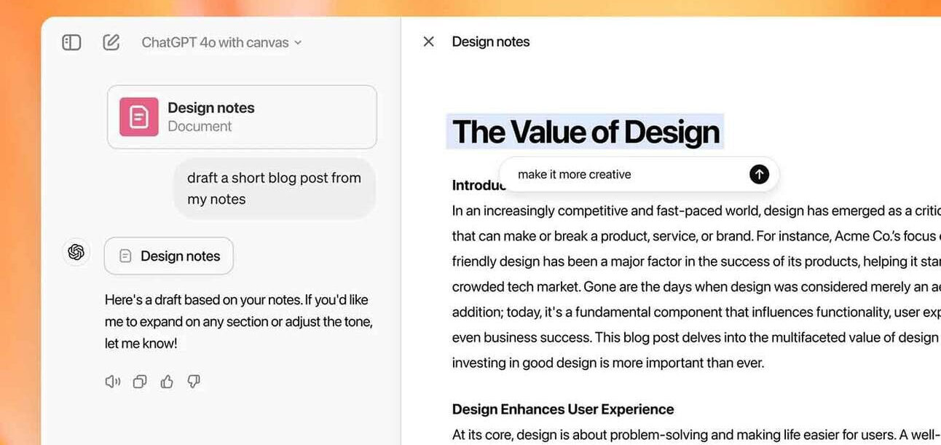Open the Design notes document attachment card
The width and height of the screenshot is (941, 445).
pos(242,117)
